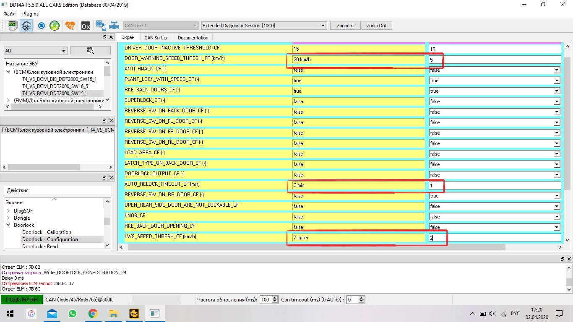Open volume control in system tray
The height and width of the screenshot is (322, 573).
(492, 313)
